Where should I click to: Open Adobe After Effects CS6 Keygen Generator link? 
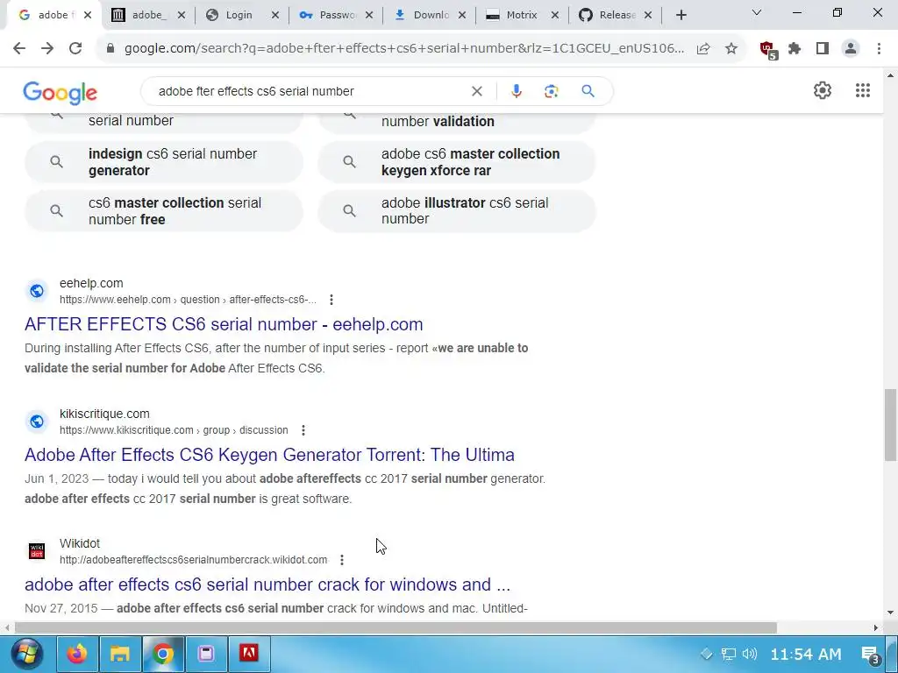coord(270,455)
